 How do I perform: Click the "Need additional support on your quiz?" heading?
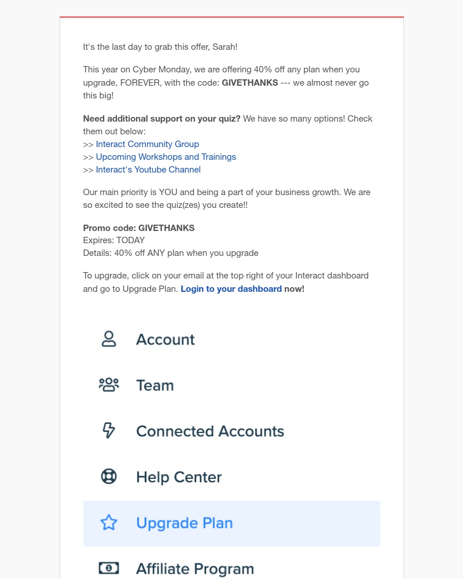[x=161, y=119]
